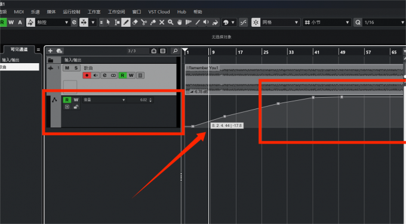The image size is (406, 224).
Task: Select the Draw pencil tool
Action: [x=126, y=23]
